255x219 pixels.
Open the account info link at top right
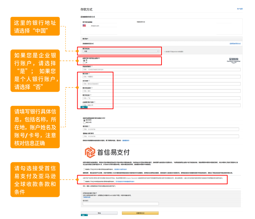pyautogui.click(x=240, y=9)
